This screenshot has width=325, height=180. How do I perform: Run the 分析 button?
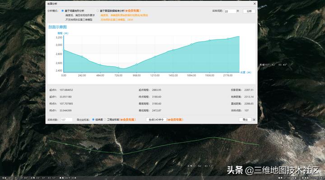point(249,11)
